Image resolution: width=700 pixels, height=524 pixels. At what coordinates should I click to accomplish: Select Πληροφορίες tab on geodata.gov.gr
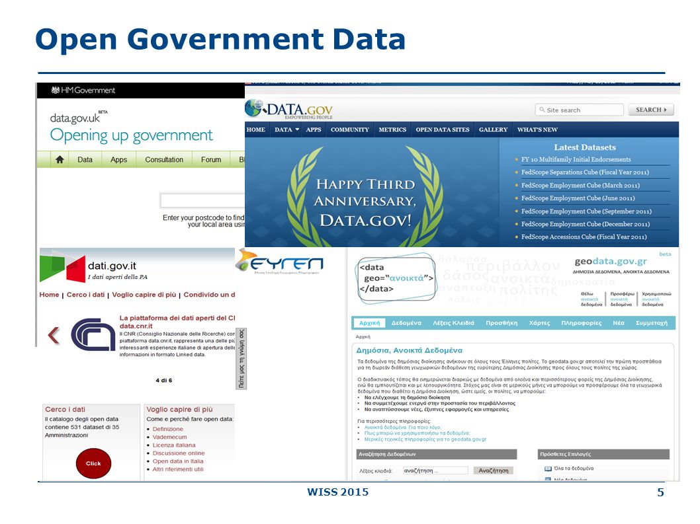pyautogui.click(x=582, y=323)
